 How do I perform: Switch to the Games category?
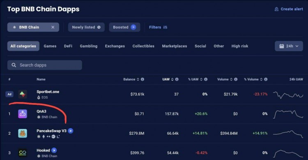50,46
